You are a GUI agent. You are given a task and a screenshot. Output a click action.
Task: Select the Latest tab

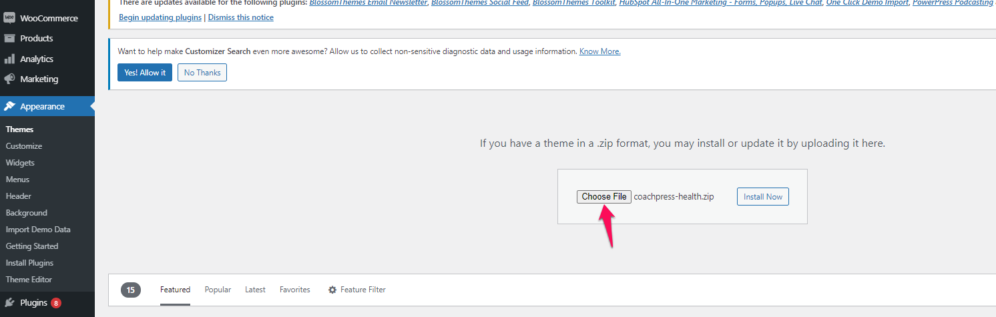pyautogui.click(x=255, y=290)
